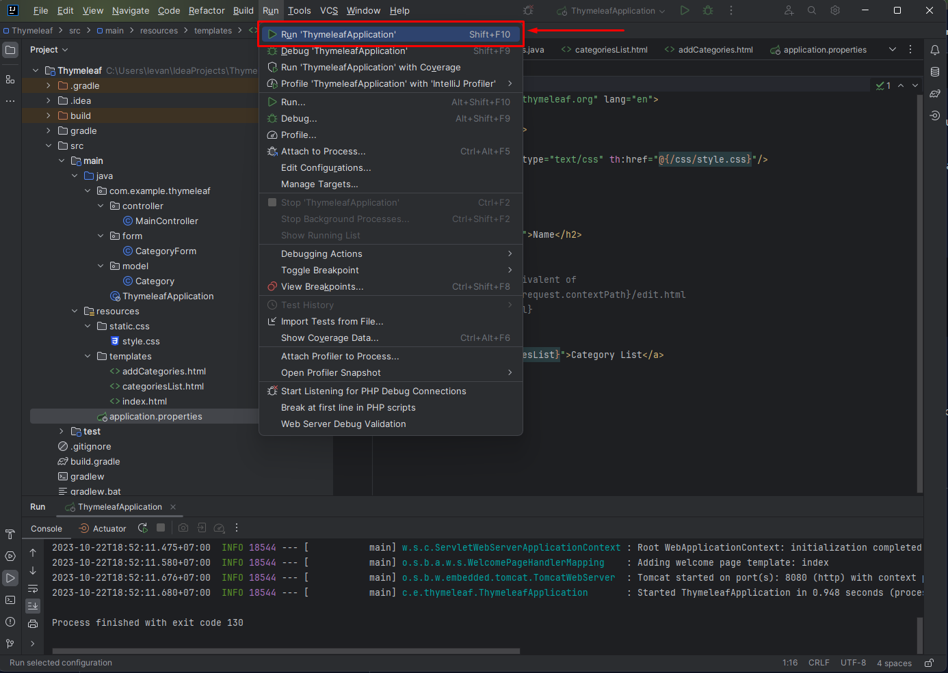Open the Project tool window icon
The height and width of the screenshot is (673, 948).
(x=10, y=50)
